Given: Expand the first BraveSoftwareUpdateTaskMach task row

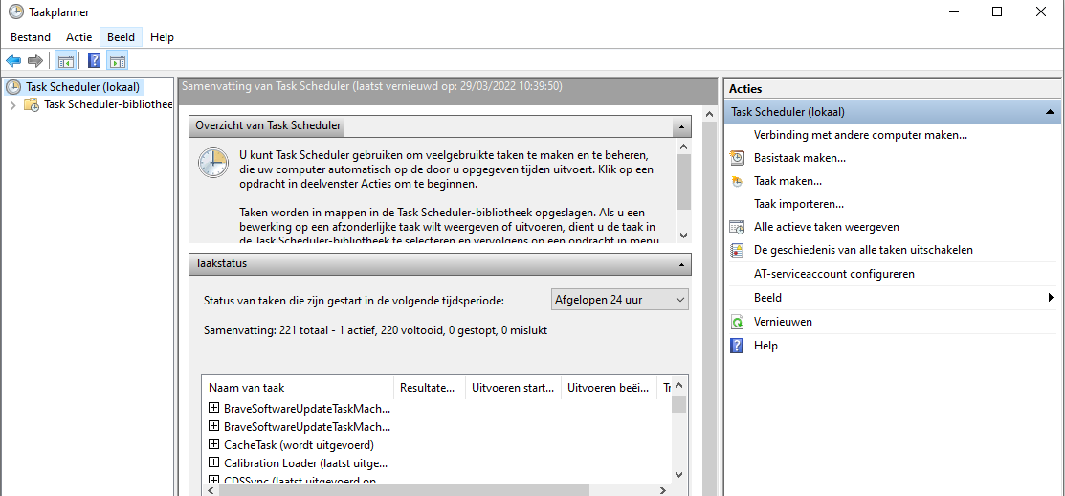Looking at the screenshot, I should (214, 408).
